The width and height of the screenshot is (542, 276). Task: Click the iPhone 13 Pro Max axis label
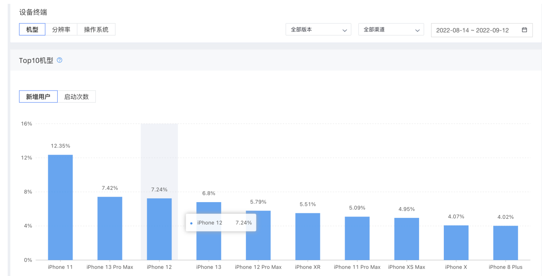pos(110,267)
